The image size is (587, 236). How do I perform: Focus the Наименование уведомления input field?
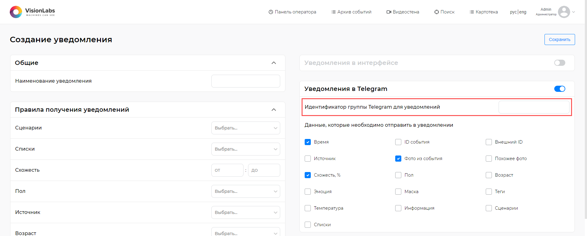tap(246, 81)
